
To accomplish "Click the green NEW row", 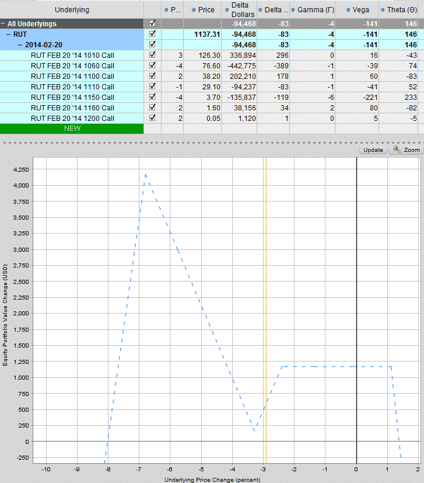I will (x=72, y=128).
